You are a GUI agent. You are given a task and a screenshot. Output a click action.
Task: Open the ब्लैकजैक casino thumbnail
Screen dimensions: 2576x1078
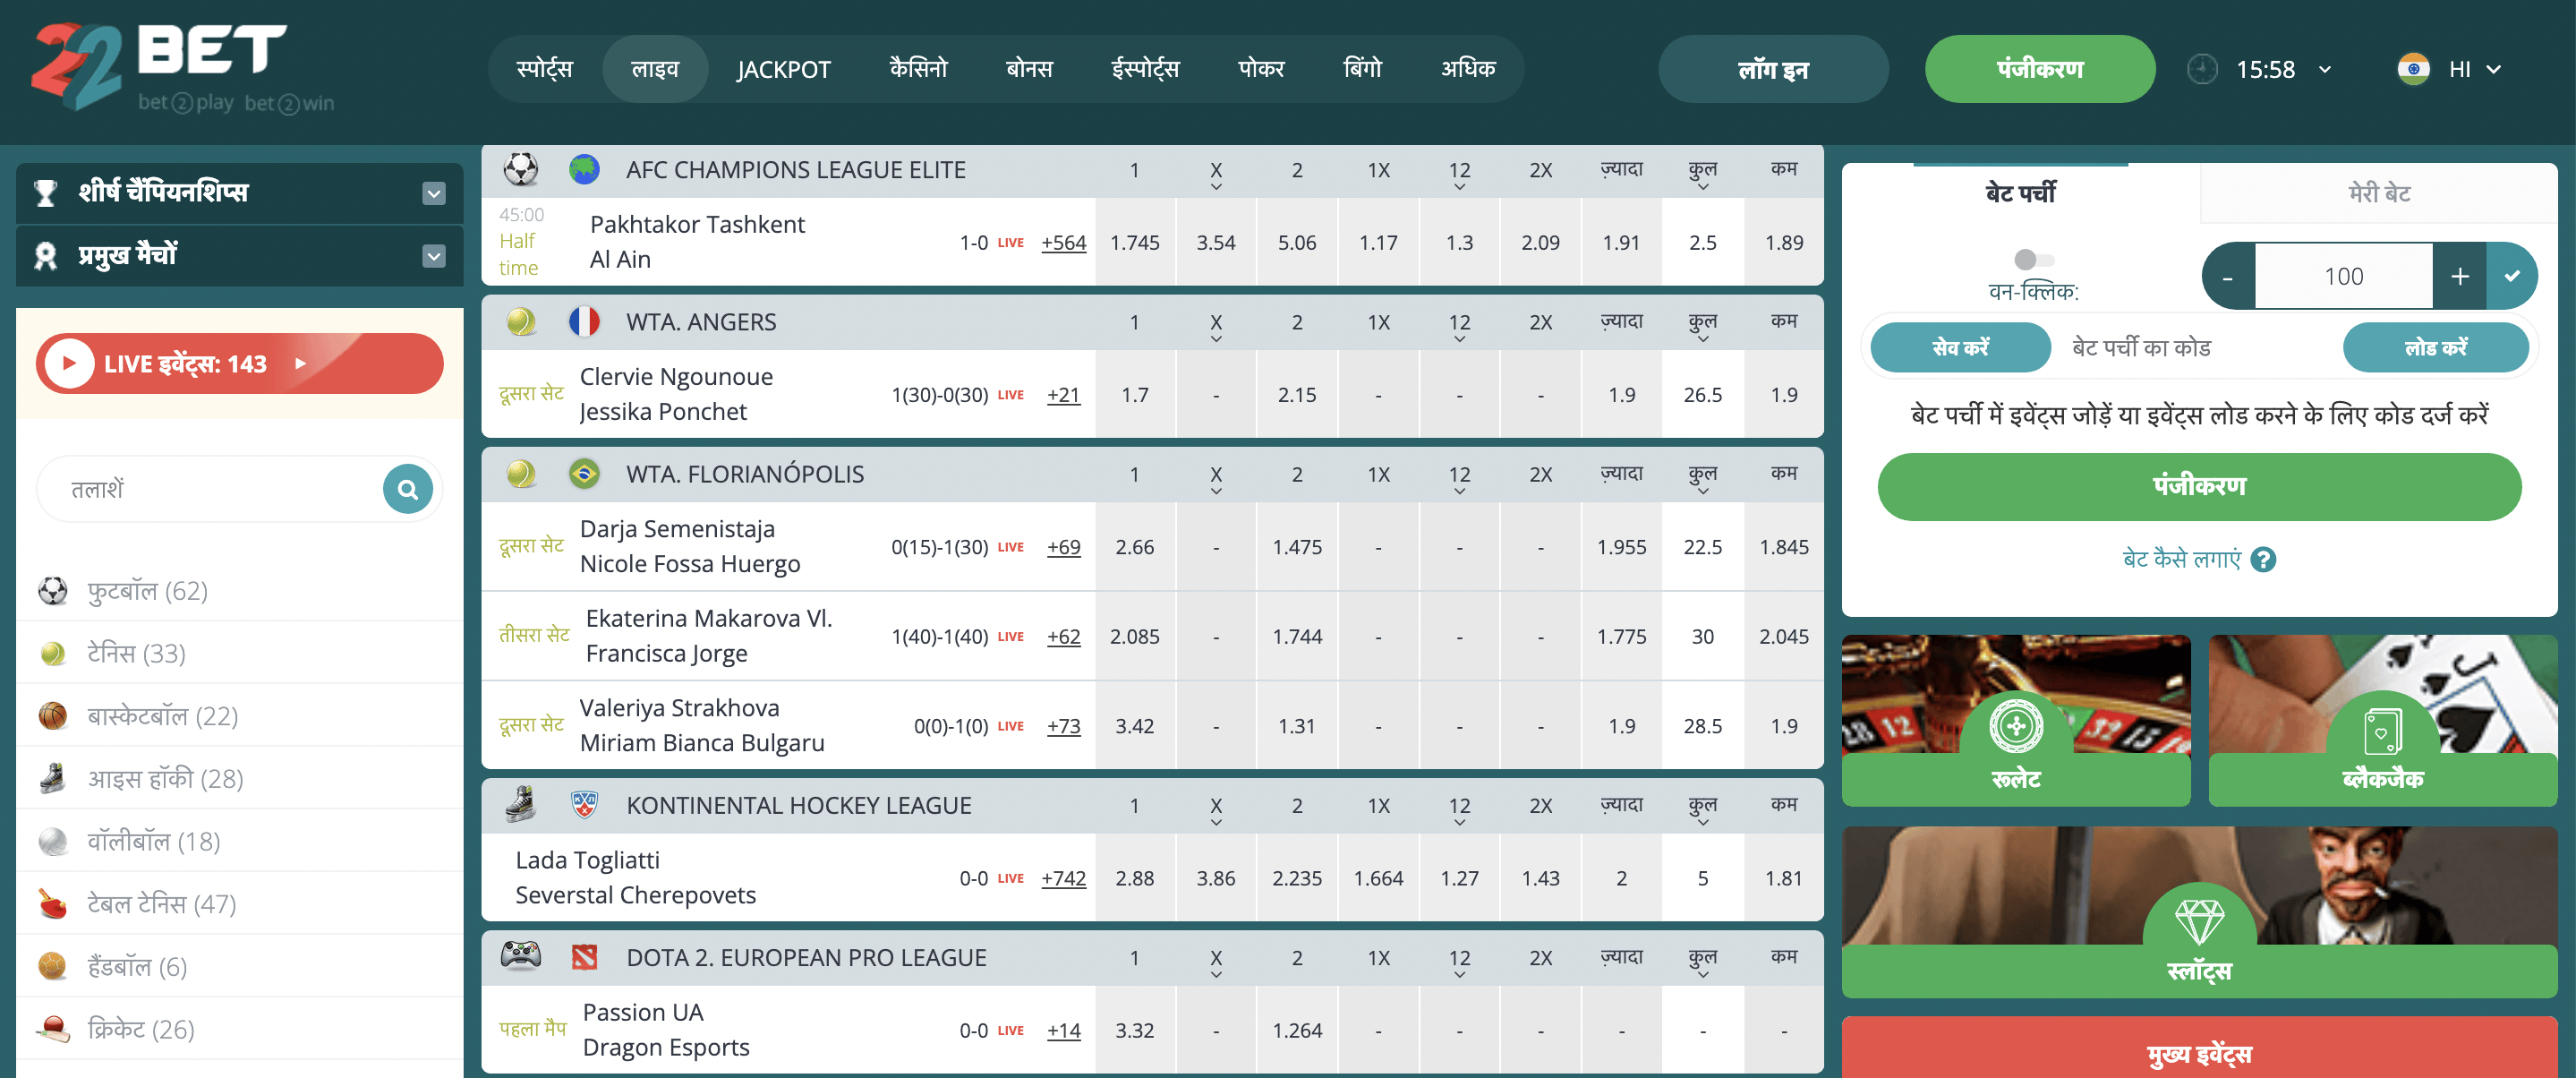click(2382, 720)
